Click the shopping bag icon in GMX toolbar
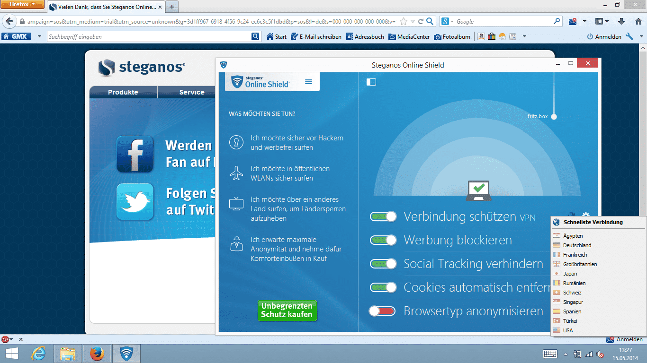647x363 pixels. click(x=492, y=36)
